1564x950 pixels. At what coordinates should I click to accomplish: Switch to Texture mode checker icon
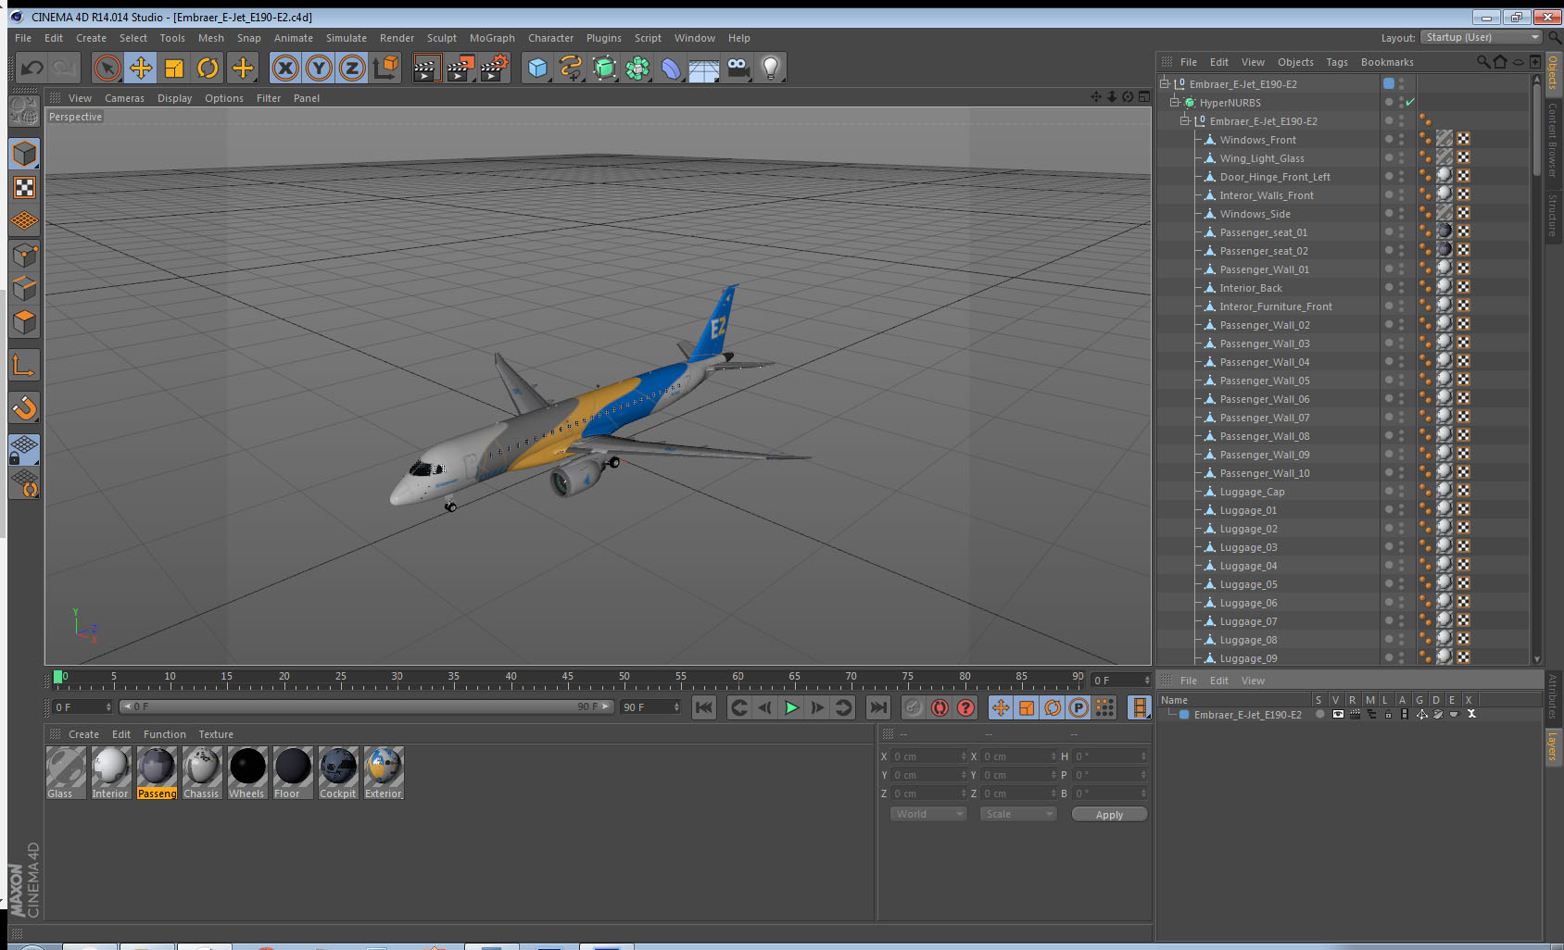(24, 188)
